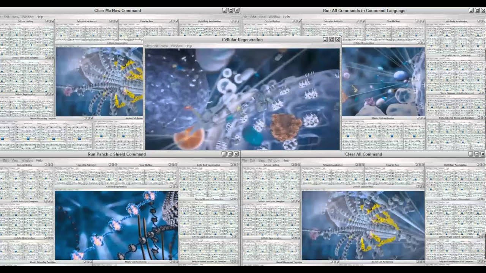Open View menu in Clear Me Now Command window

tap(16, 17)
